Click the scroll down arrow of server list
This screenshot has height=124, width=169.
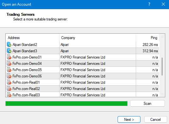162,94
